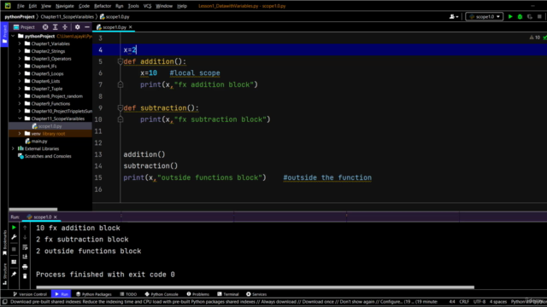The width and height of the screenshot is (547, 307).
Task: Open the Project view dropdown header
Action: point(24,26)
